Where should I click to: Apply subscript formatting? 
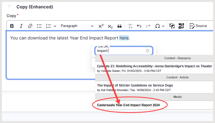coord(110,26)
